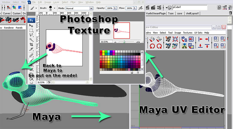Click the four-pane grid icon with red plus
The height and width of the screenshot is (129, 233).
coord(223,39)
